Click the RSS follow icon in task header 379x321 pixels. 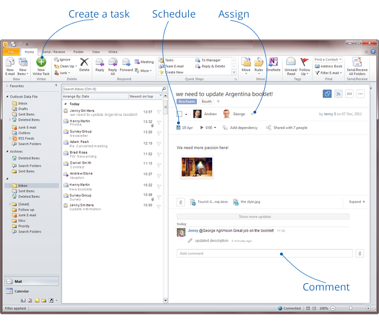click(339, 94)
